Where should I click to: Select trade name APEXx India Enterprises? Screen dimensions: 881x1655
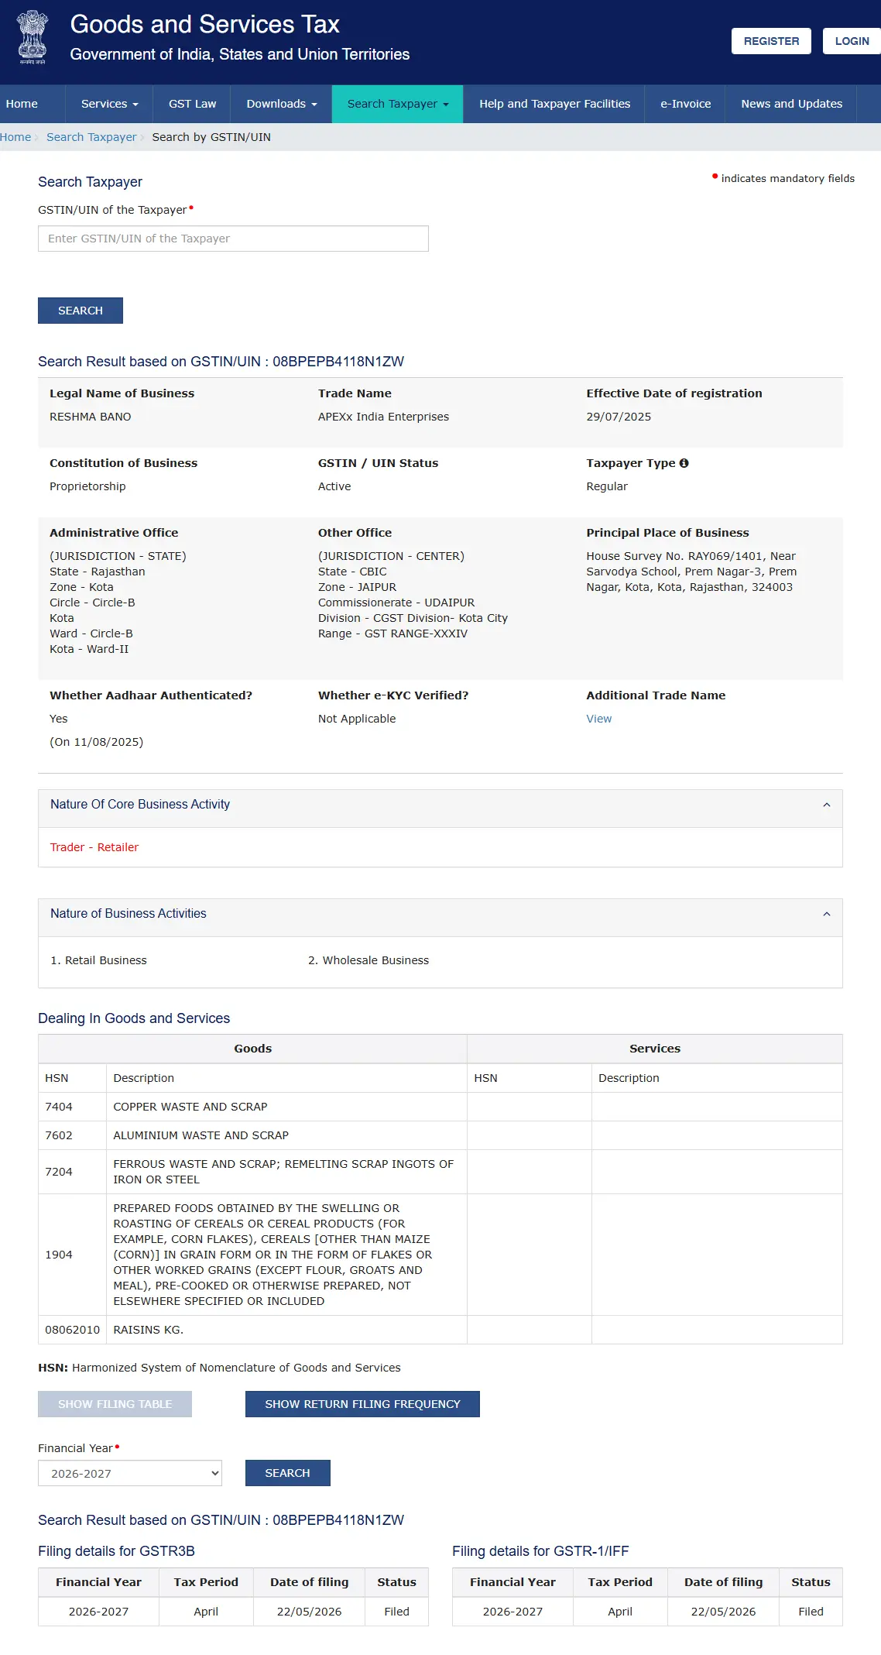pyautogui.click(x=383, y=417)
